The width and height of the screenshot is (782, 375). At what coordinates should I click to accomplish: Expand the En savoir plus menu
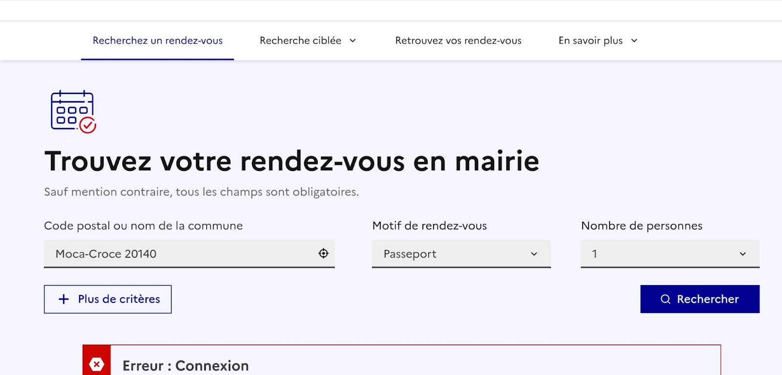pos(598,41)
